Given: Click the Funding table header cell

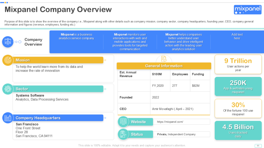Looking at the screenshot, I should click(x=200, y=74).
